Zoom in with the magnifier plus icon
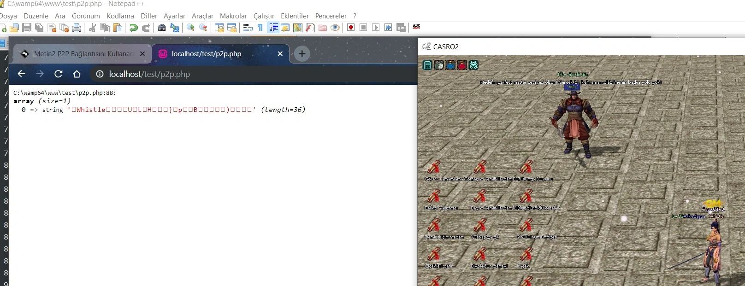The width and height of the screenshot is (745, 286). (190, 28)
